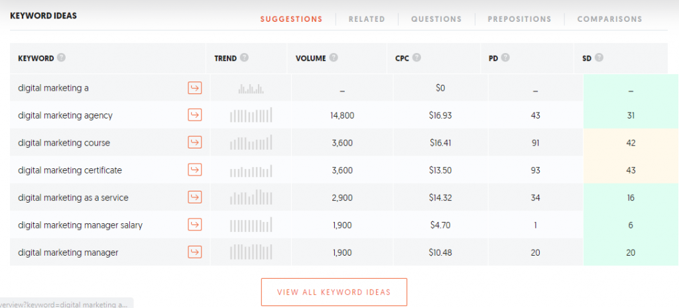Click arrow icon for digital marketing manager salary
The width and height of the screenshot is (679, 308).
click(195, 225)
